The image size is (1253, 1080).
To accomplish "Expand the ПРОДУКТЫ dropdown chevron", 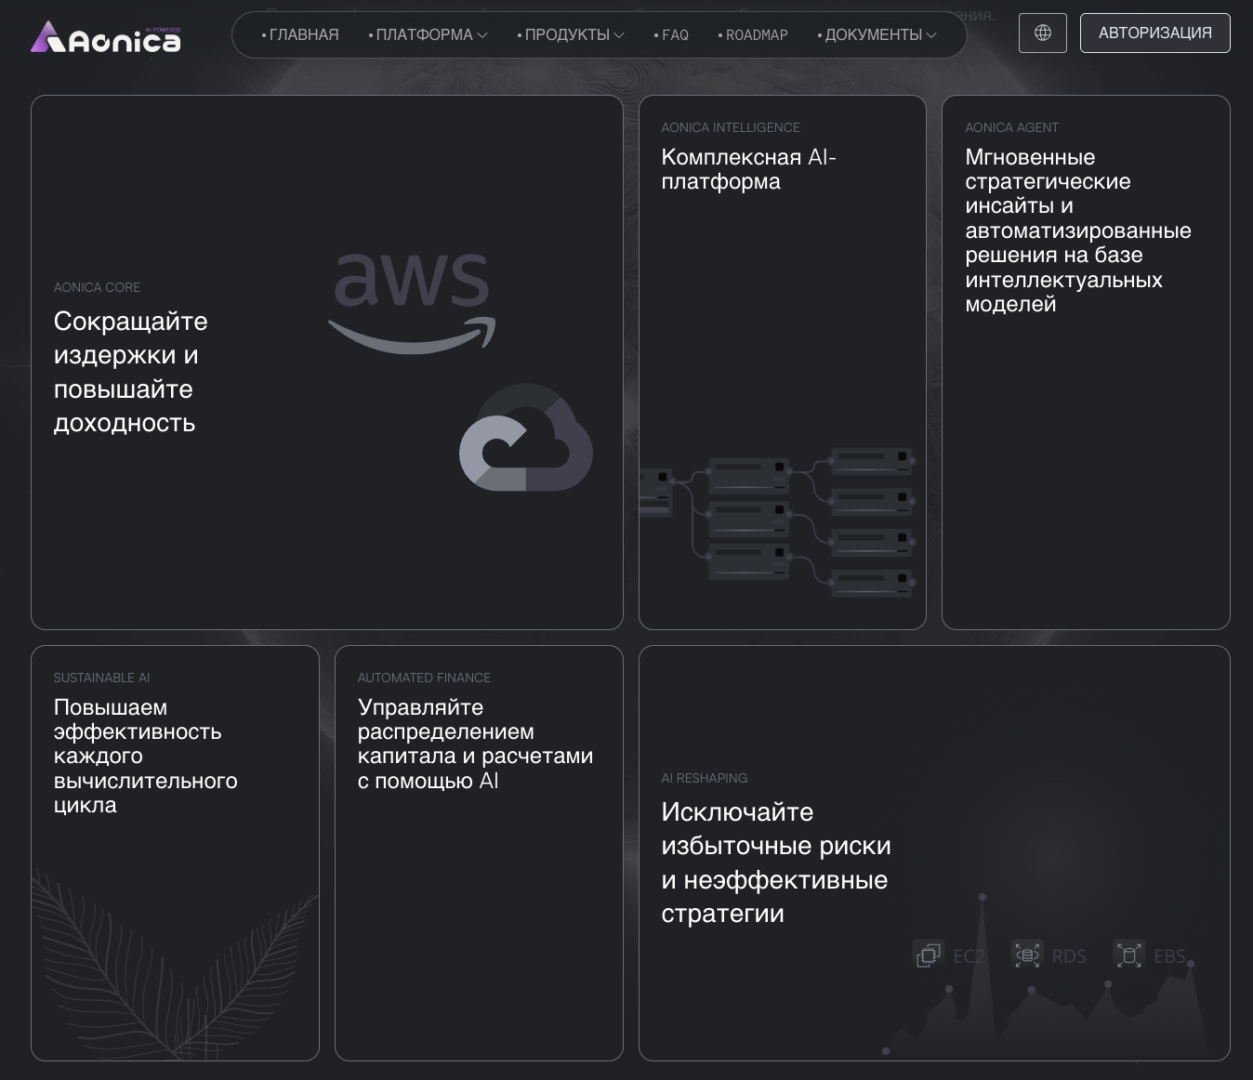I will click(x=619, y=35).
